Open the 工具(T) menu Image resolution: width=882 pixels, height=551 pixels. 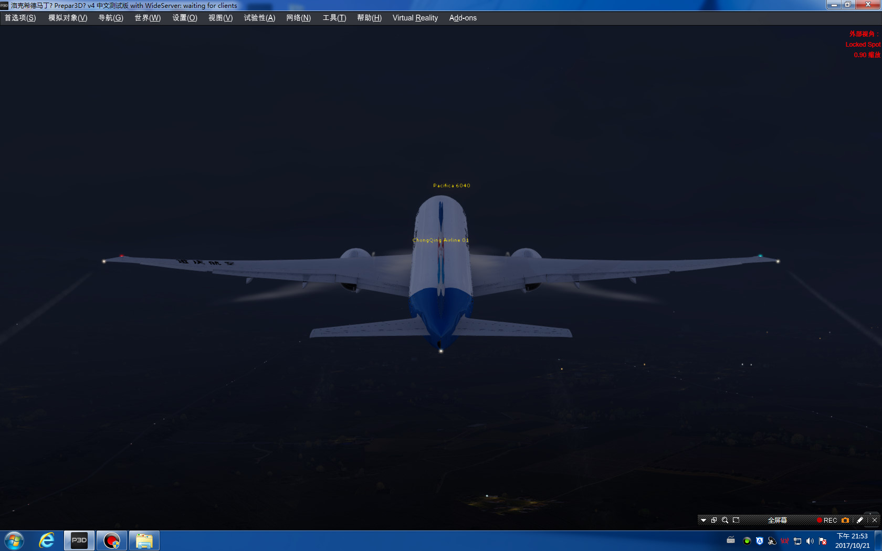pos(334,18)
